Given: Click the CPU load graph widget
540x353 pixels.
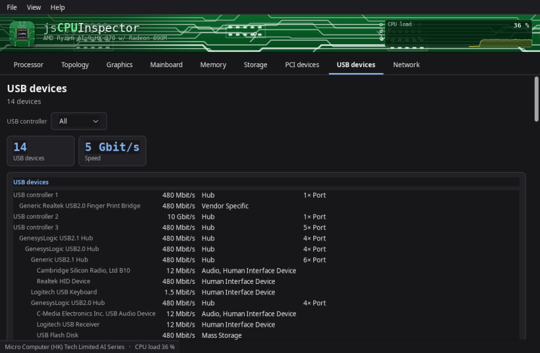Looking at the screenshot, I should (x=458, y=34).
